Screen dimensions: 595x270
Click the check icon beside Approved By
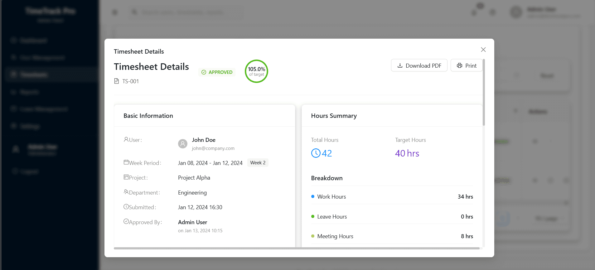point(126,221)
